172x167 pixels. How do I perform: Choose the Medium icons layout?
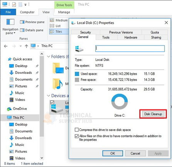[x=59, y=20]
